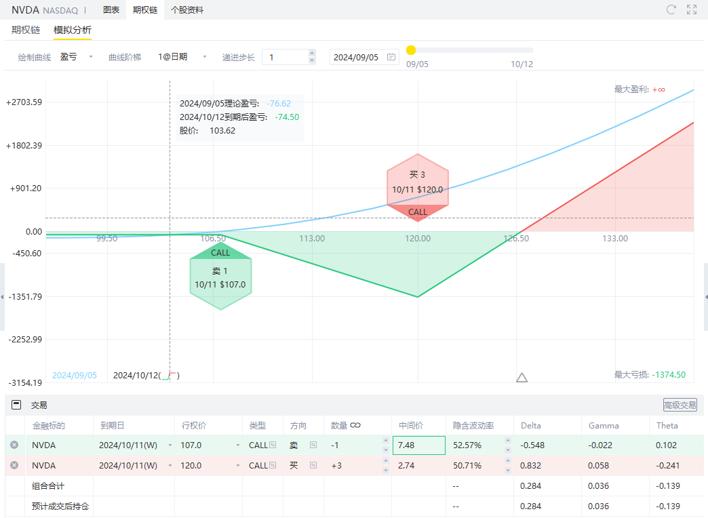The width and height of the screenshot is (708, 518).
Task: Click the left side panel collapse arrow
Action: point(2,297)
